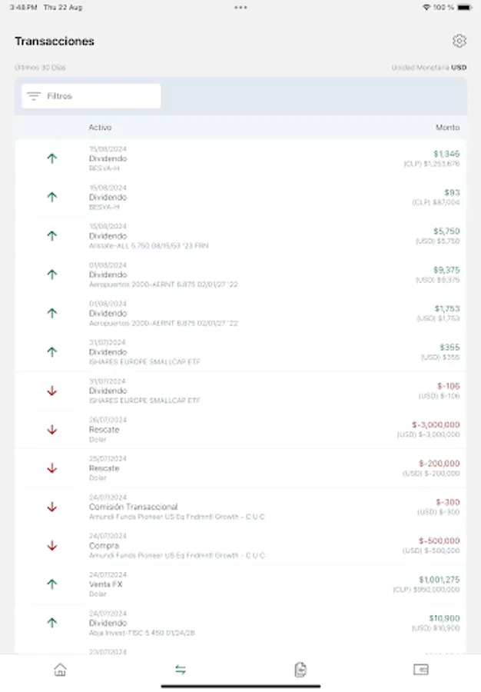Click the red down arrow beside Rescate
Image resolution: width=481 pixels, height=692 pixels.
point(51,430)
